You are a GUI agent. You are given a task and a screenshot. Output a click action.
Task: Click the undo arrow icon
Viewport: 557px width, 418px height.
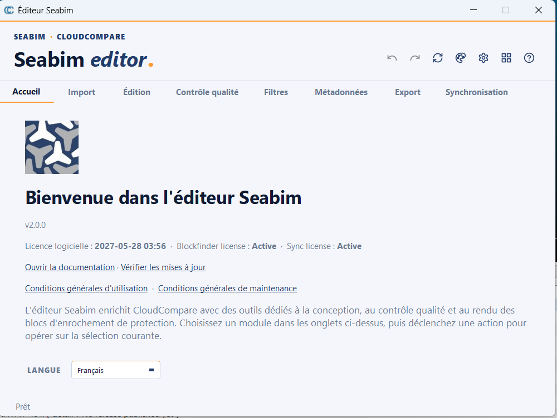[392, 58]
